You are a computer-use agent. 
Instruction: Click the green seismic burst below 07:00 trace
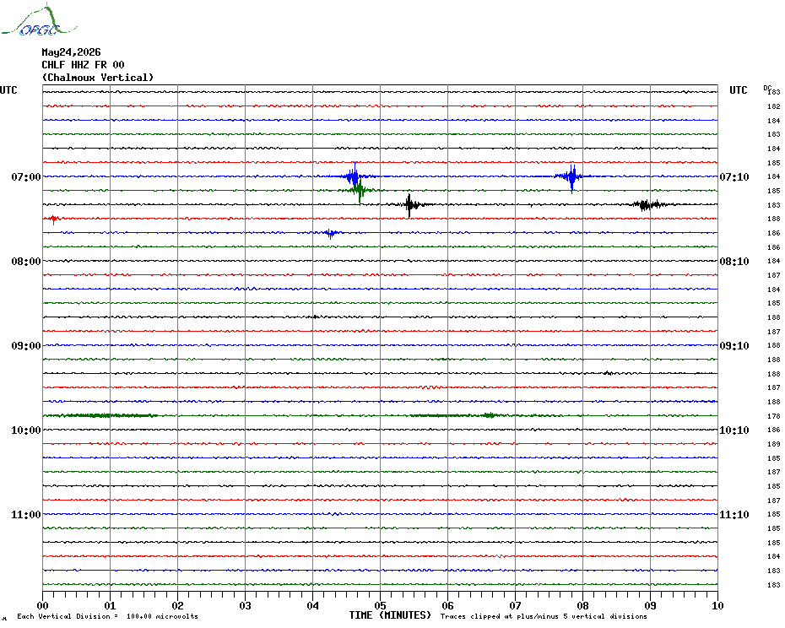pos(360,190)
